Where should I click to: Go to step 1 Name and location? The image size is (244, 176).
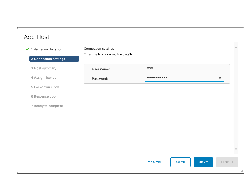coord(46,49)
